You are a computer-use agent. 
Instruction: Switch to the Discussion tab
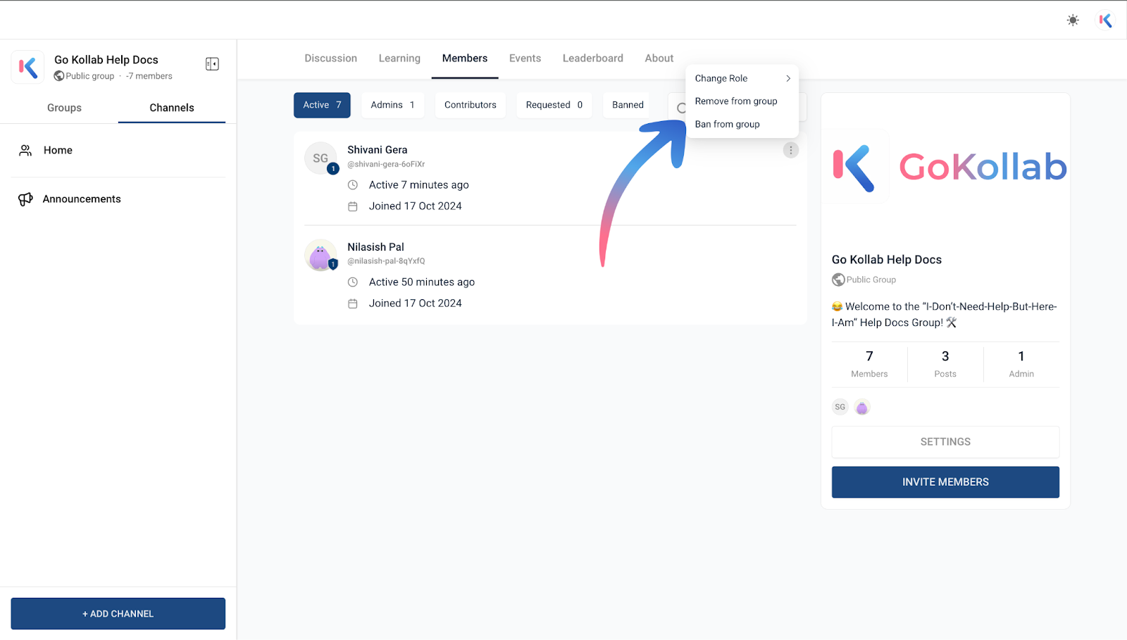tap(330, 58)
